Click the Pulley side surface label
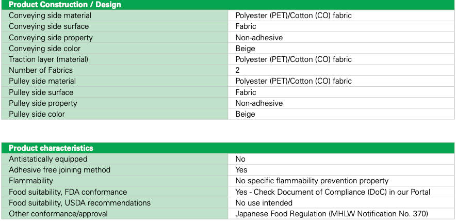Viewport: 456px width, 221px height. [x=41, y=92]
